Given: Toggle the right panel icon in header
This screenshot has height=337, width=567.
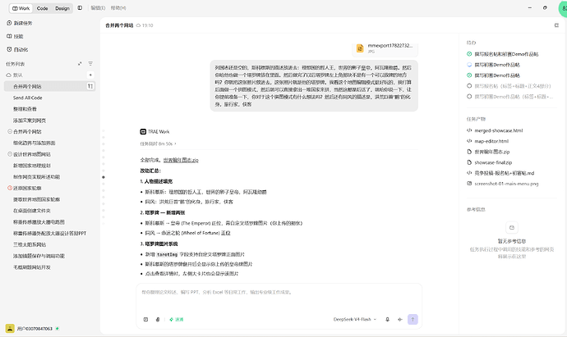Looking at the screenshot, I should pos(556,25).
